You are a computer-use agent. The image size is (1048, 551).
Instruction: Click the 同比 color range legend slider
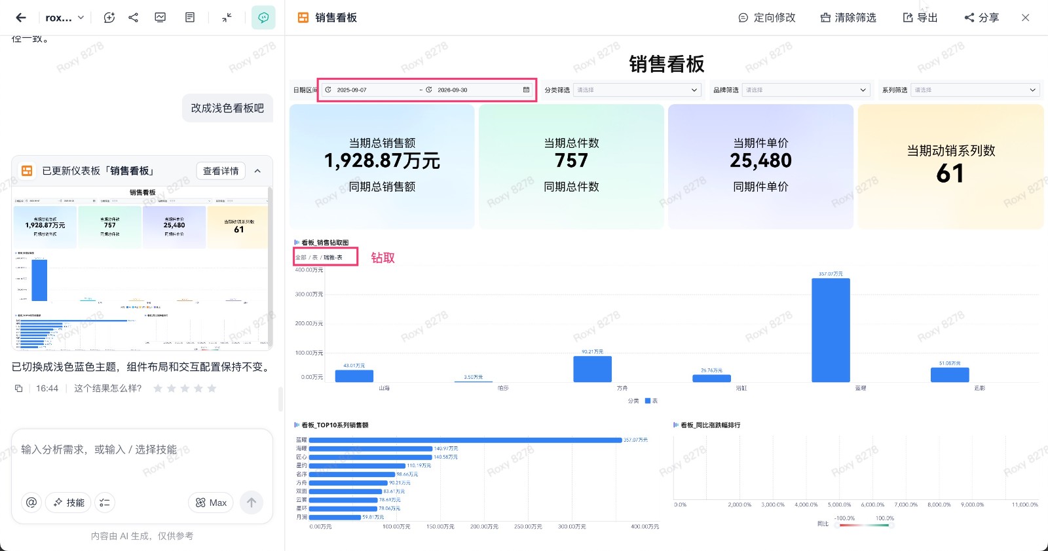coord(865,524)
